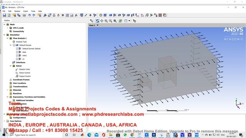Click the clock Analysis Type icon
The width and height of the screenshot is (246, 138).
(101, 15)
